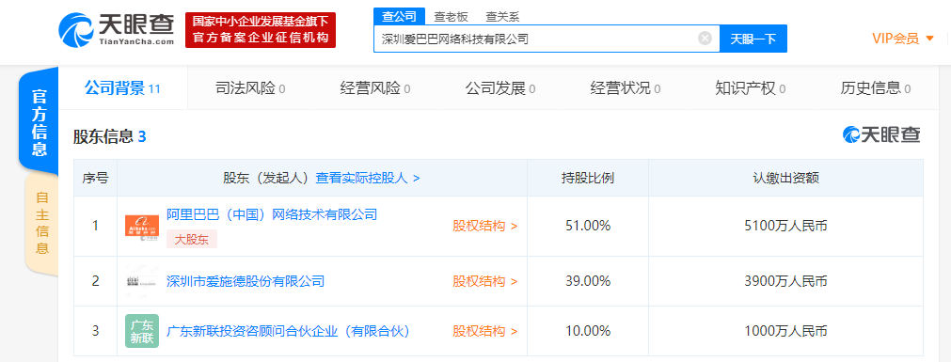
Task: Select the 3900万人民币 capital cell
Action: coord(785,281)
